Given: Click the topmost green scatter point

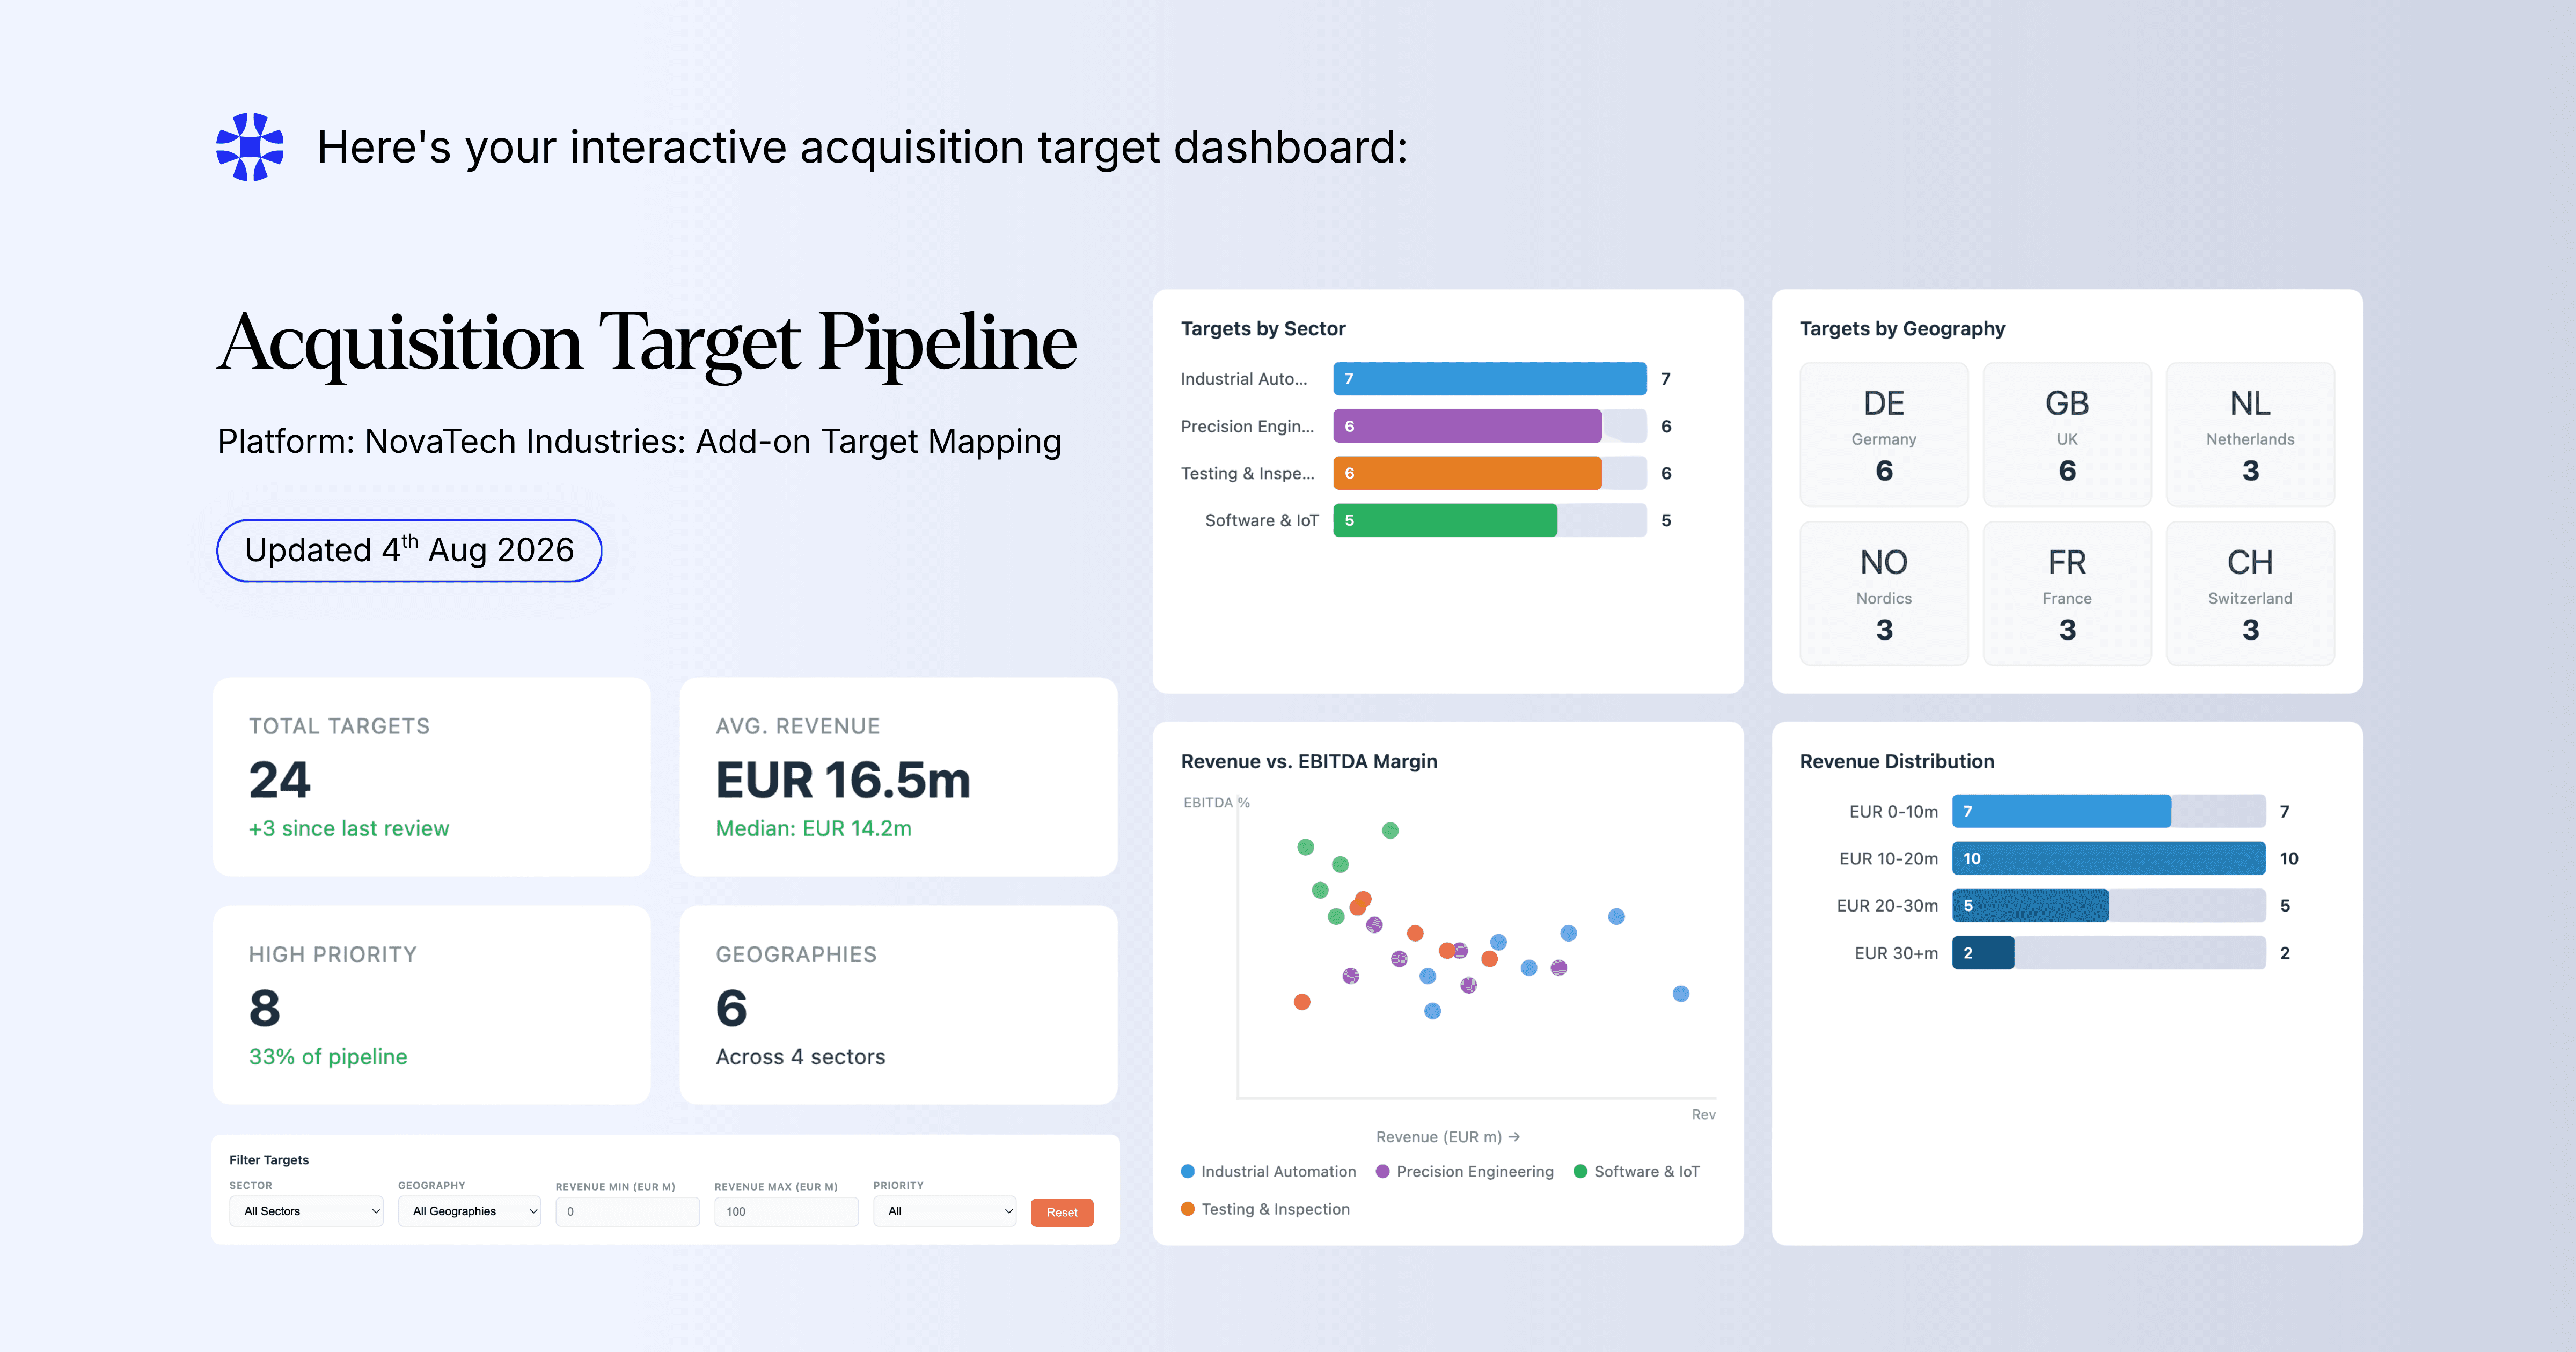Looking at the screenshot, I should click(1390, 830).
